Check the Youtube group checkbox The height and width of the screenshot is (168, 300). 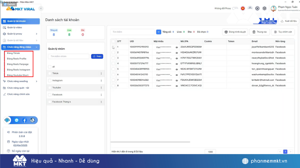(x=50, y=88)
